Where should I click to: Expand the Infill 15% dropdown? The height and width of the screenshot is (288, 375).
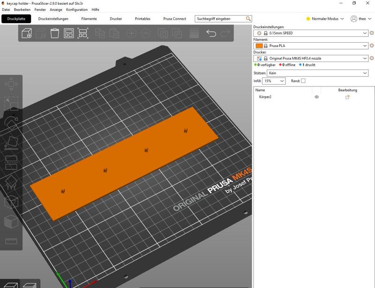pyautogui.click(x=275, y=81)
